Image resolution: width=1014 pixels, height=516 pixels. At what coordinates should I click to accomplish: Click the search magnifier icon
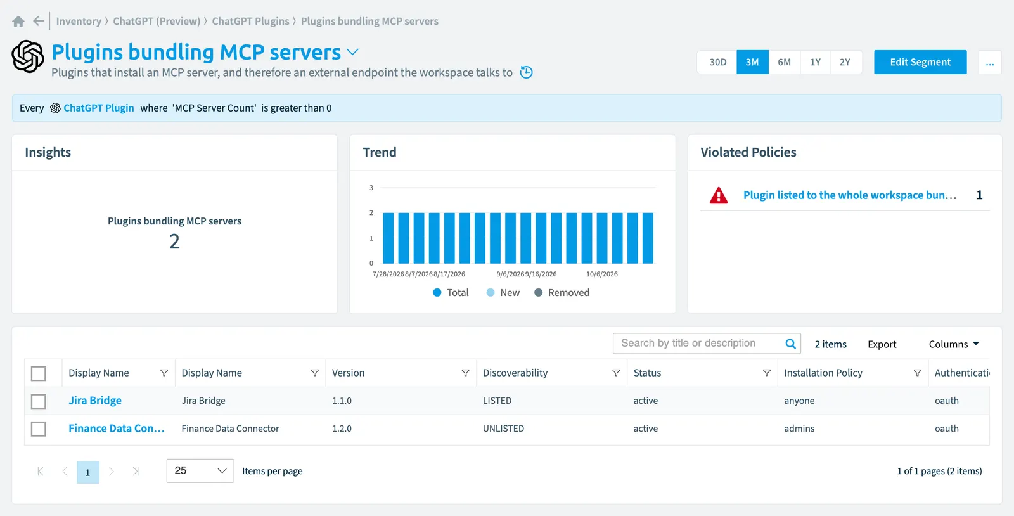point(790,344)
